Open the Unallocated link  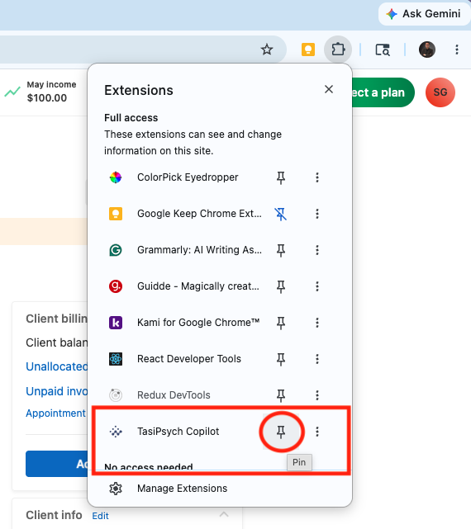point(56,366)
